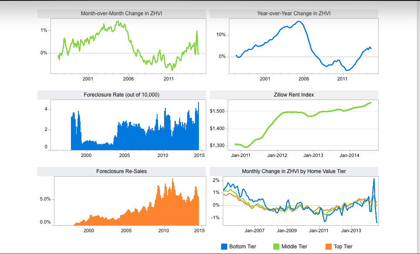
Task: Click the Foreclosure Re-Sales chart header
Action: [x=121, y=171]
